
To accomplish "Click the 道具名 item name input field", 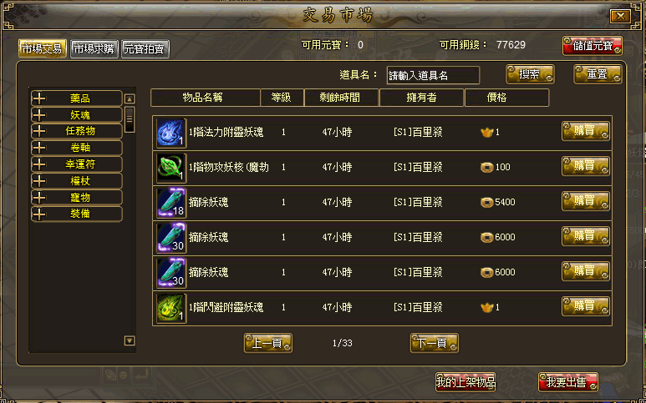I will point(433,75).
